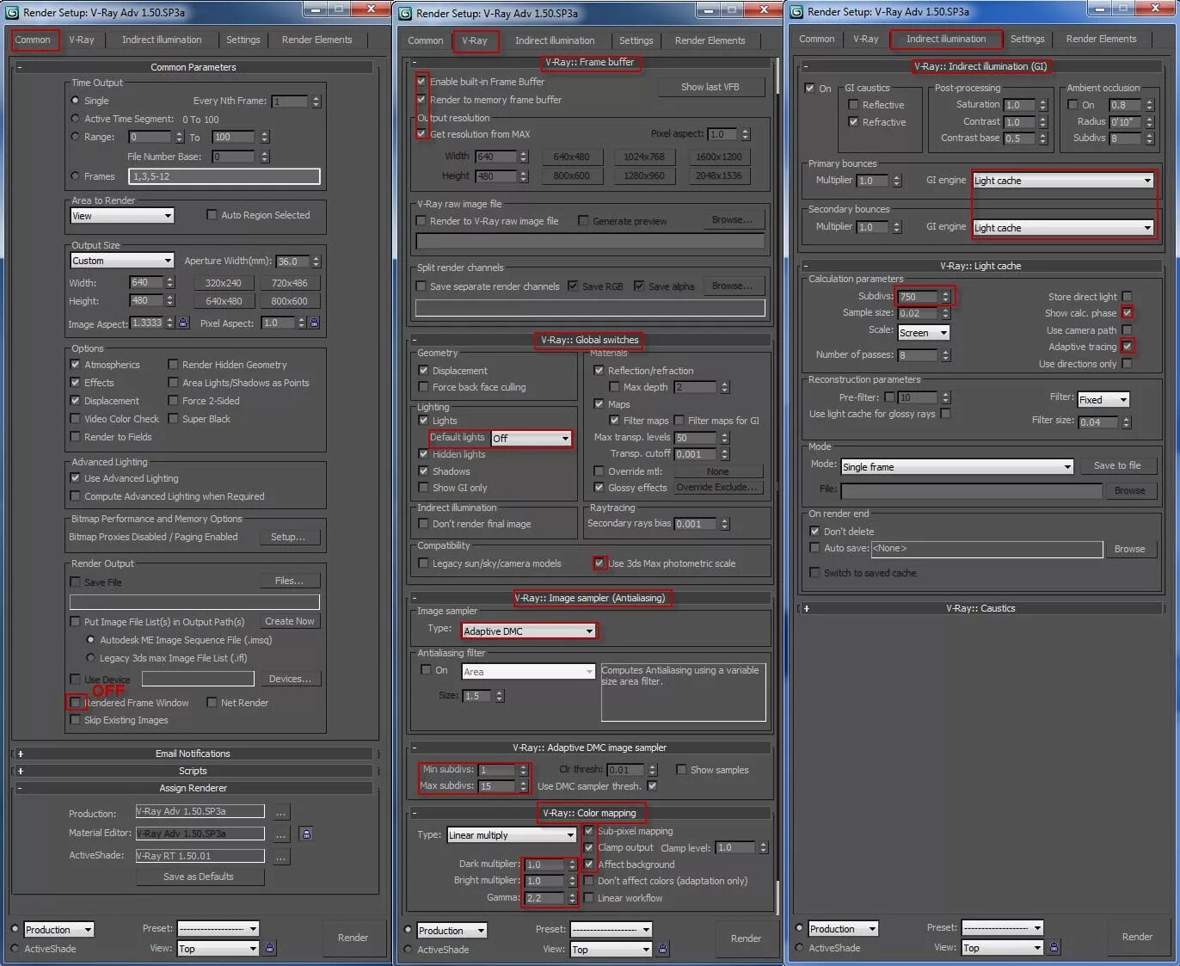Click the 1024x768 resolution preset button
Viewport: 1180px width, 966px height.
pyautogui.click(x=644, y=157)
